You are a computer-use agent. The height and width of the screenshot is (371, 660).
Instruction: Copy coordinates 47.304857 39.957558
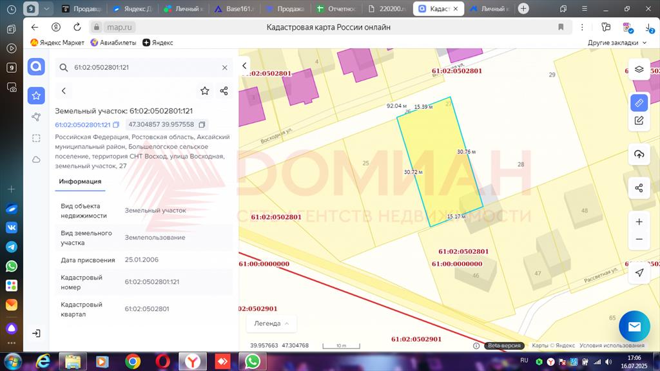(202, 125)
